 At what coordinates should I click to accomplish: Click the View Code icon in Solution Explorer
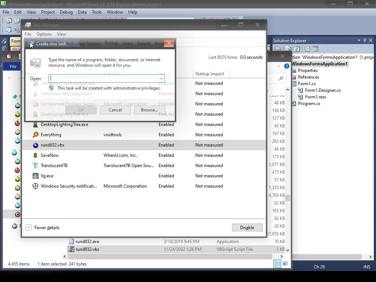click(307, 49)
